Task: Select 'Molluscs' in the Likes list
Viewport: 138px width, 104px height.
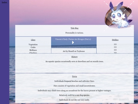Action: tap(33, 50)
